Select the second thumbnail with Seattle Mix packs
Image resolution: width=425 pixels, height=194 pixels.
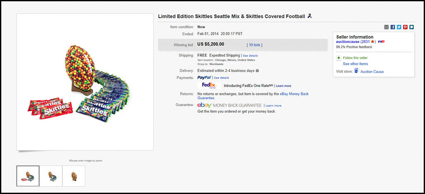click(51, 176)
